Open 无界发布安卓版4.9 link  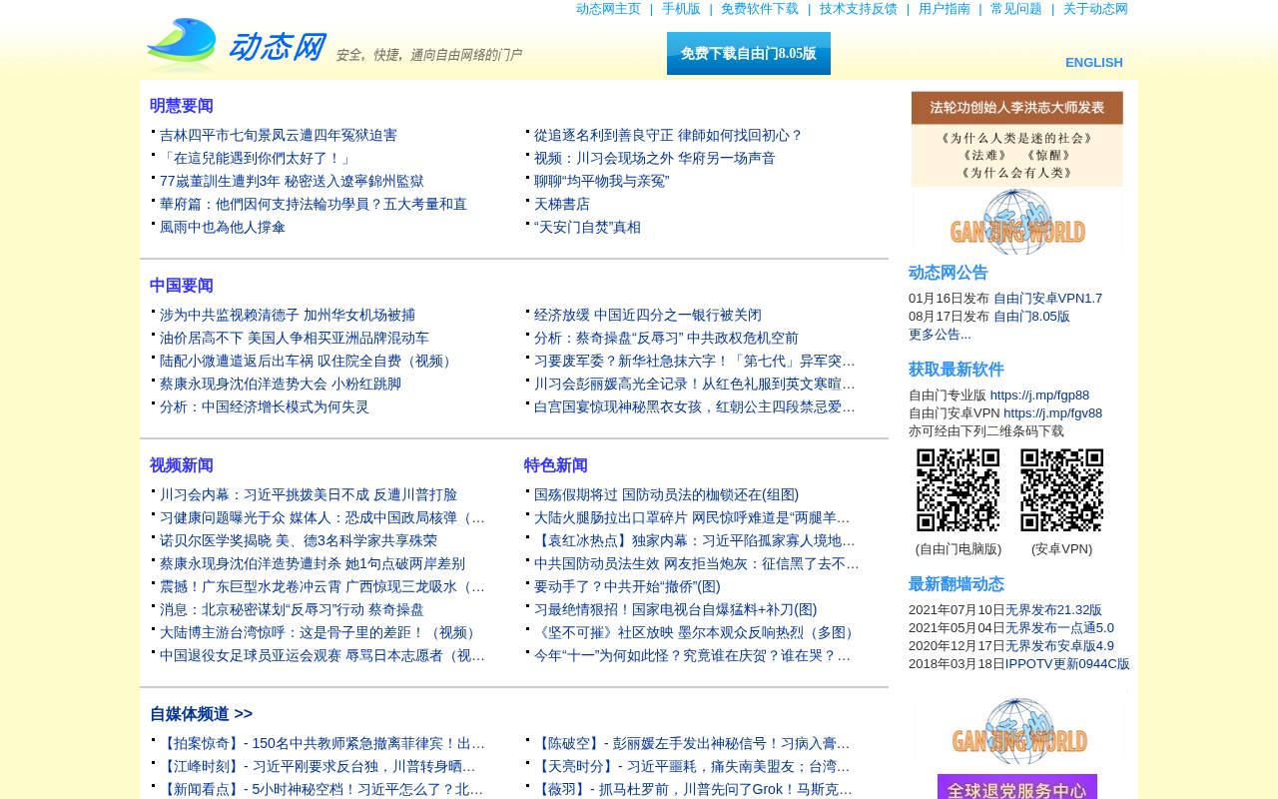point(1059,646)
